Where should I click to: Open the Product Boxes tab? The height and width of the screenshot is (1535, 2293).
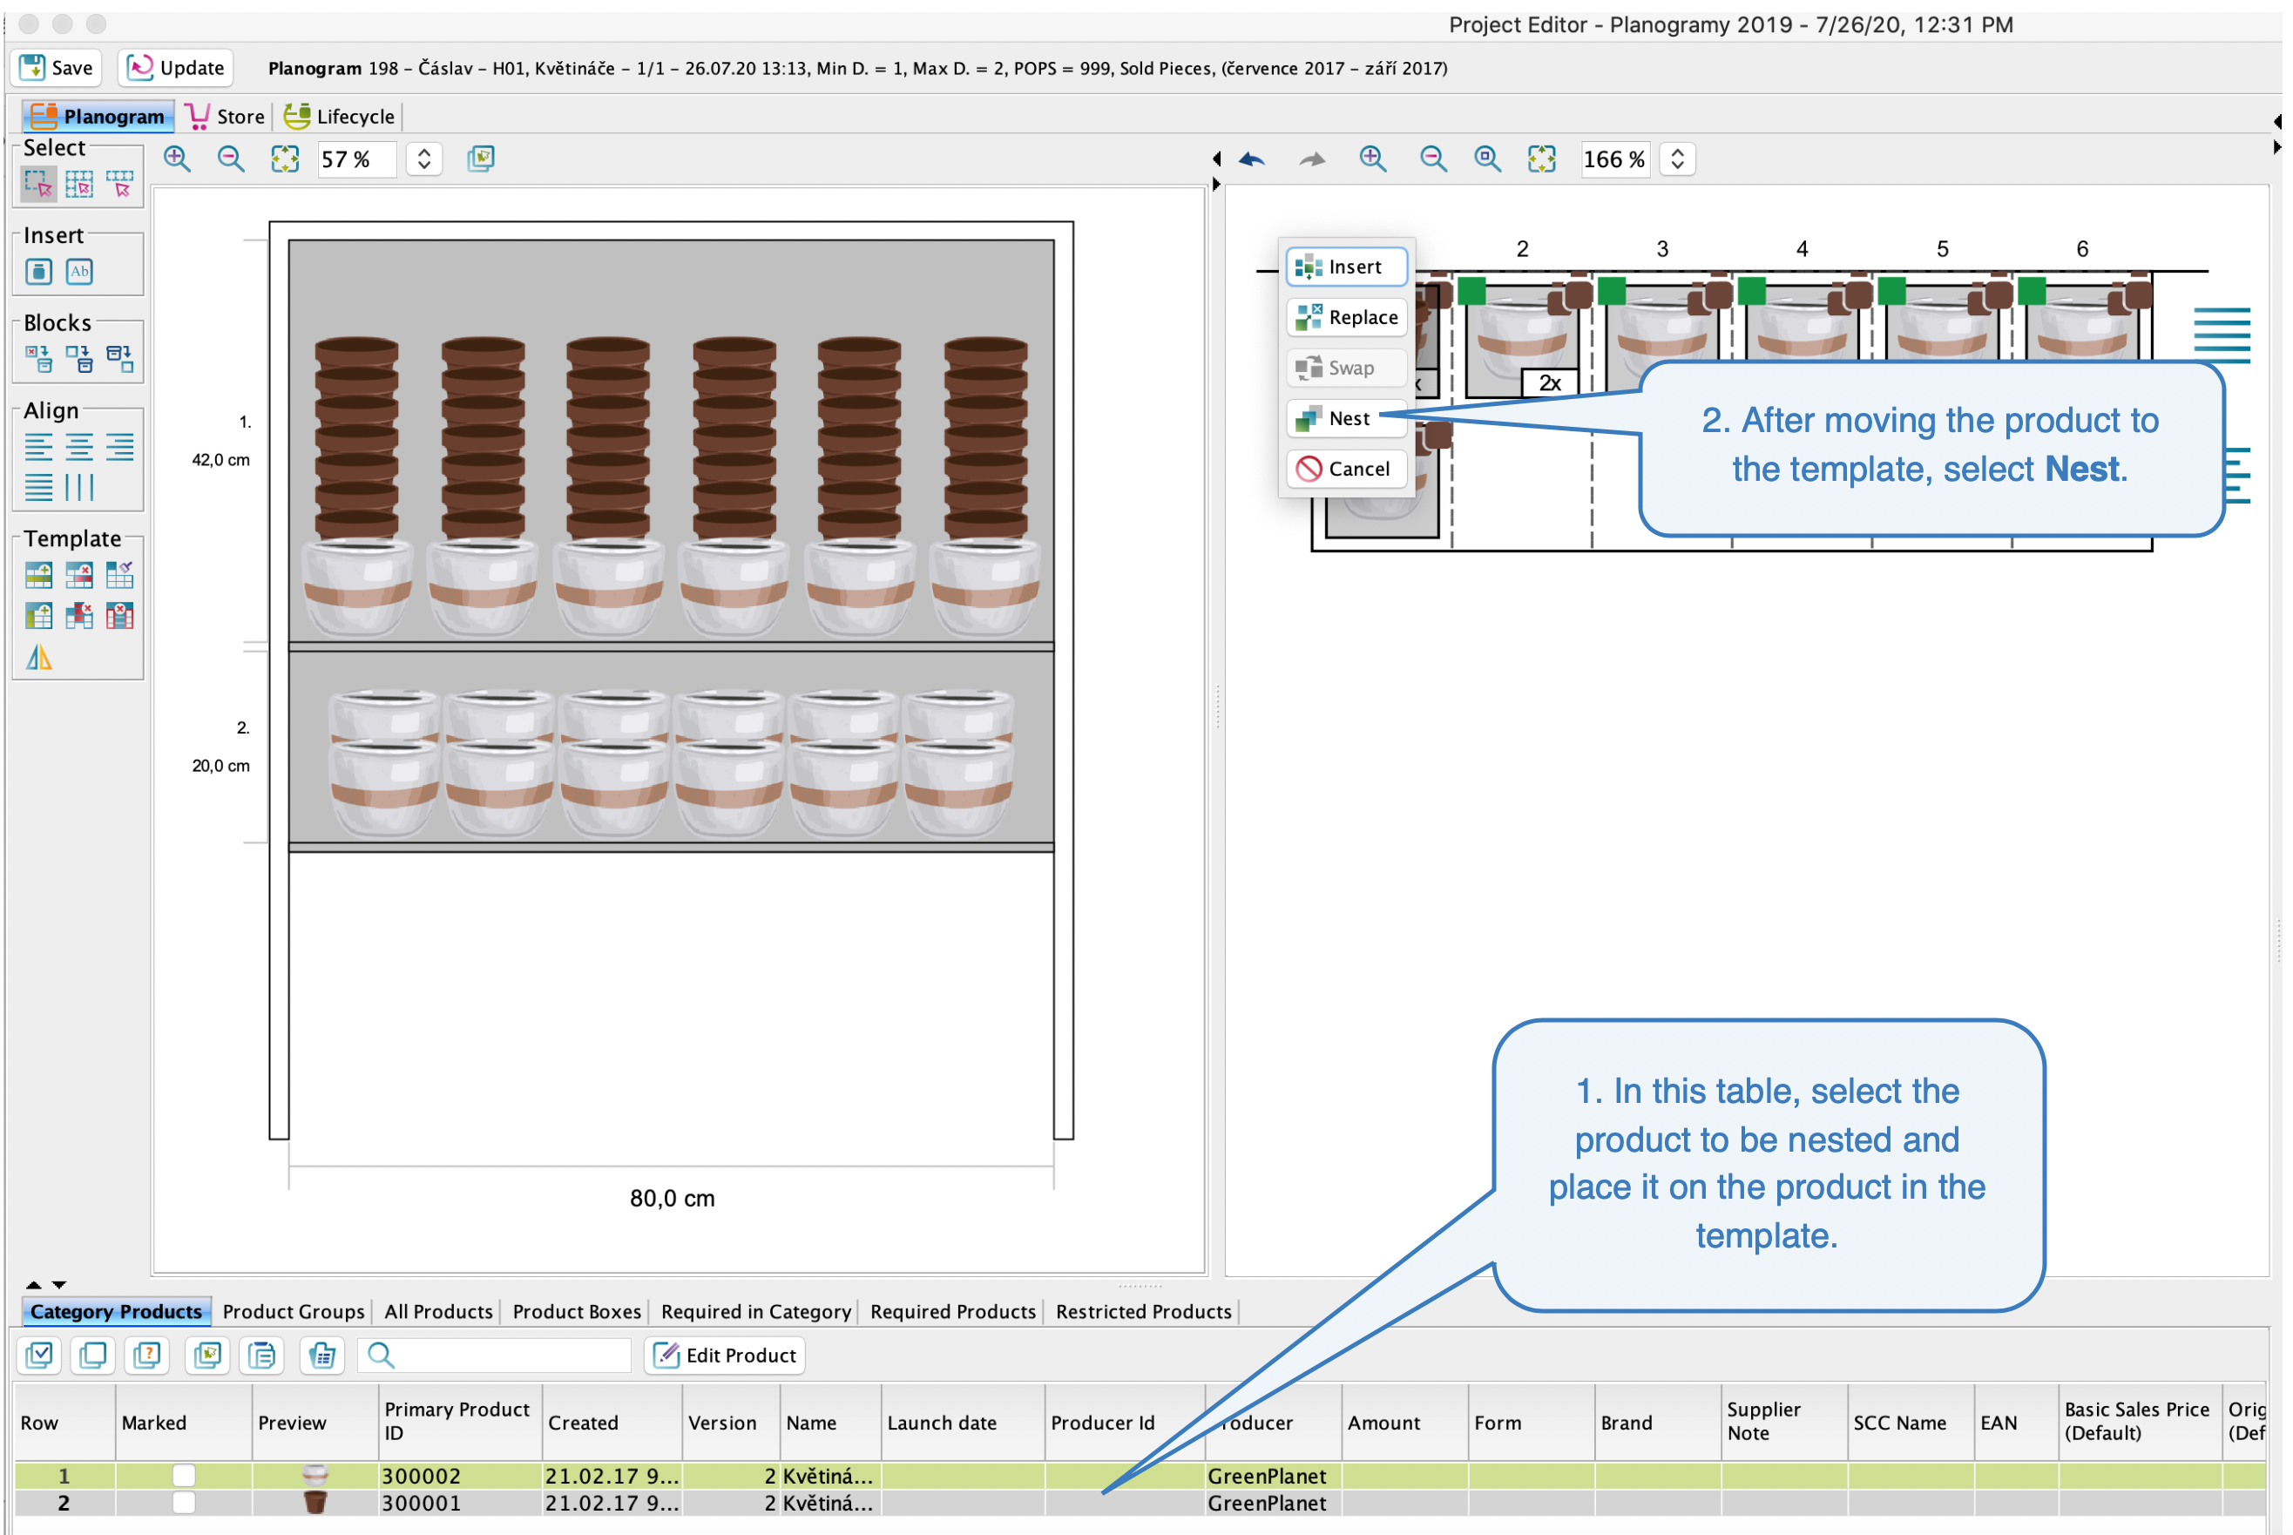click(577, 1312)
